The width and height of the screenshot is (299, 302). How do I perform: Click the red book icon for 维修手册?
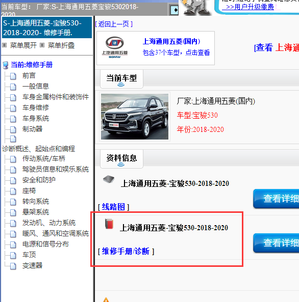(x=109, y=224)
